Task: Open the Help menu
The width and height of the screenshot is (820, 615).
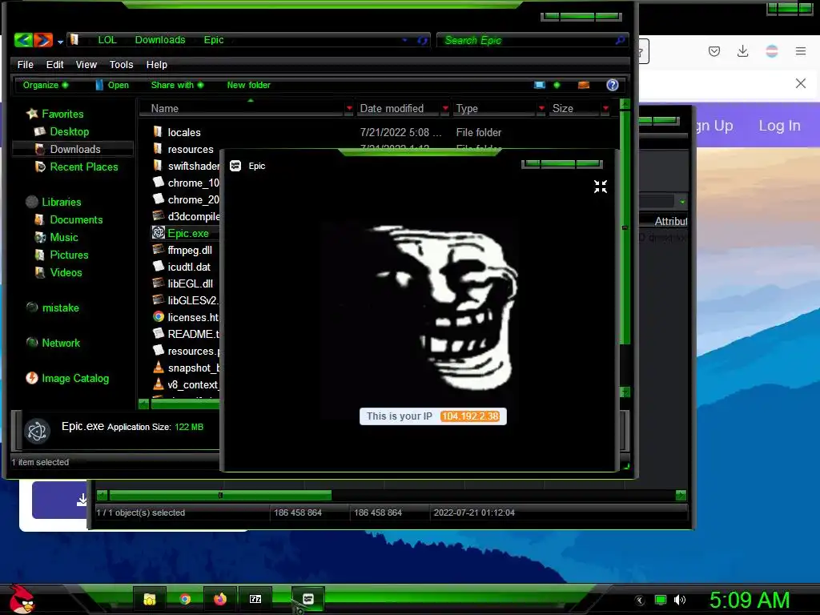Action: coord(156,64)
